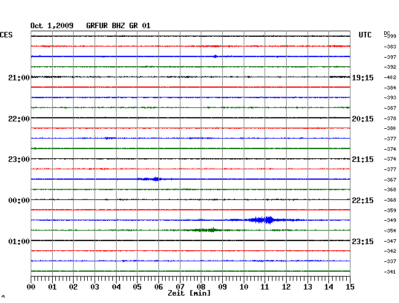Click the '22:15' UTC time label
Screen dimensions: 399x303
point(363,201)
